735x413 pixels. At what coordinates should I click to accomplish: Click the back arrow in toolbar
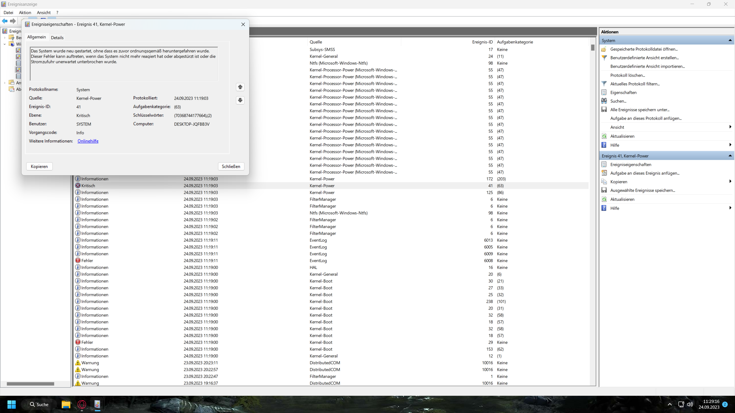[5, 21]
